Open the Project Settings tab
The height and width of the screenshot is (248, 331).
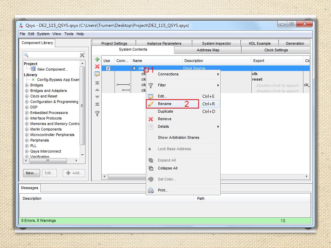coord(114,43)
